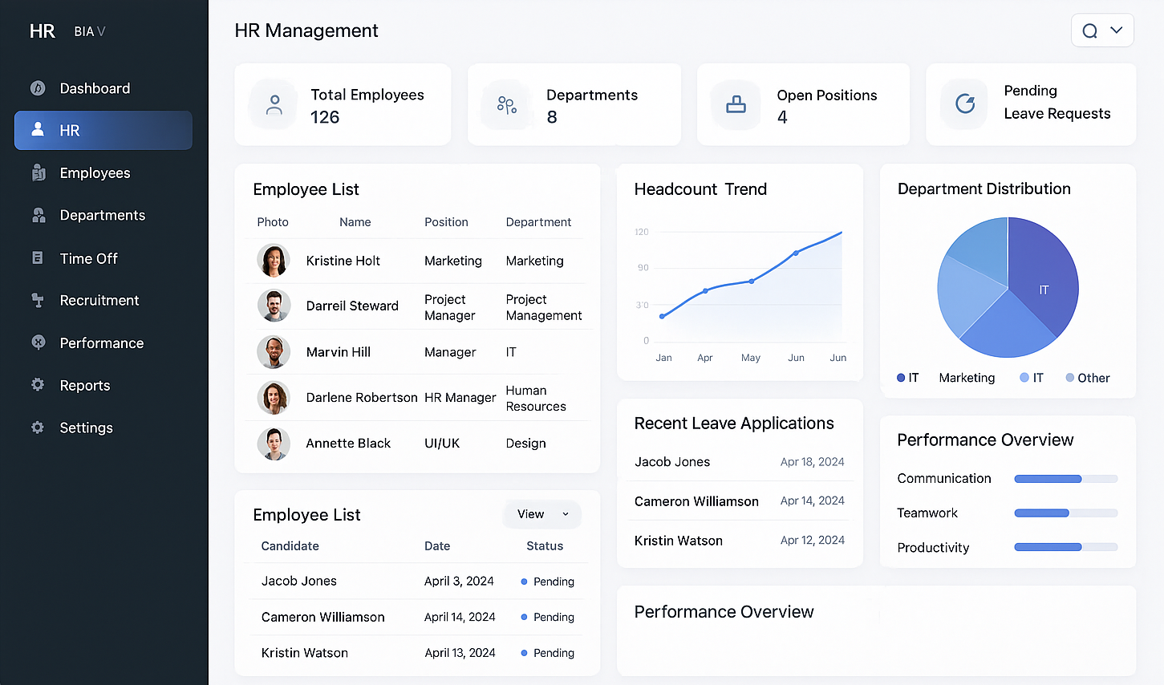Click Kristine Holt's profile photo
Image resolution: width=1164 pixels, height=685 pixels.
274,261
